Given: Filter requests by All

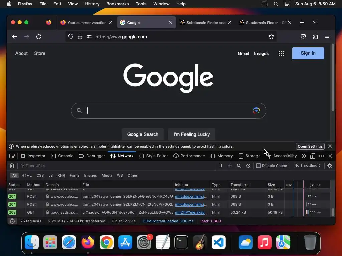Looking at the screenshot, I should (x=14, y=175).
